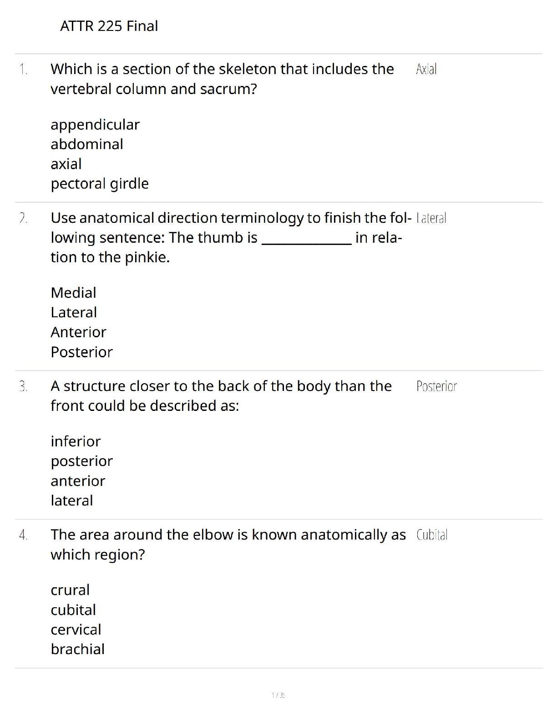Select the 'inferior' answer option
The height and width of the screenshot is (720, 557).
click(76, 441)
